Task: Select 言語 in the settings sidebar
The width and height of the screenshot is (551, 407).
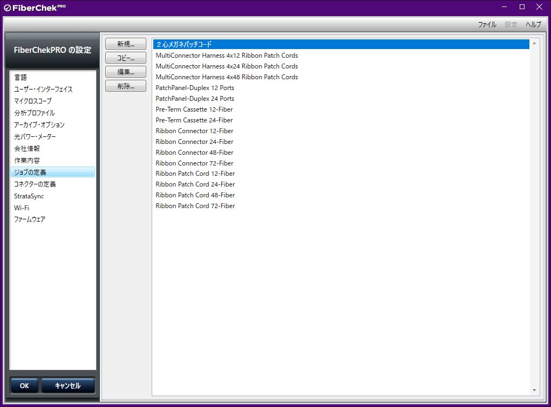Action: pos(53,77)
